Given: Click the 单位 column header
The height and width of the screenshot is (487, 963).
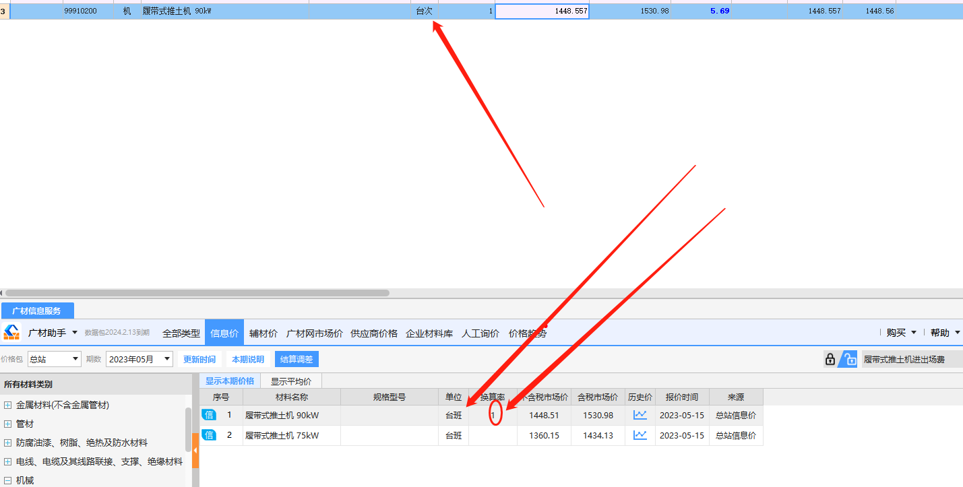Looking at the screenshot, I should pos(454,397).
